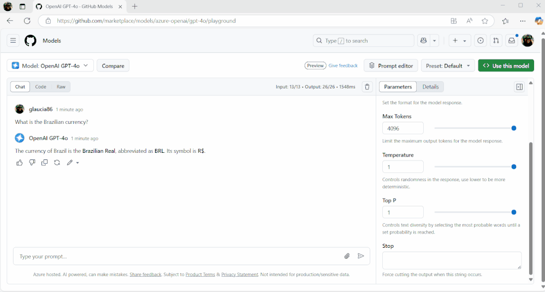545x292 pixels.
Task: Click the pencil edit icon under response
Action: pyautogui.click(x=70, y=163)
